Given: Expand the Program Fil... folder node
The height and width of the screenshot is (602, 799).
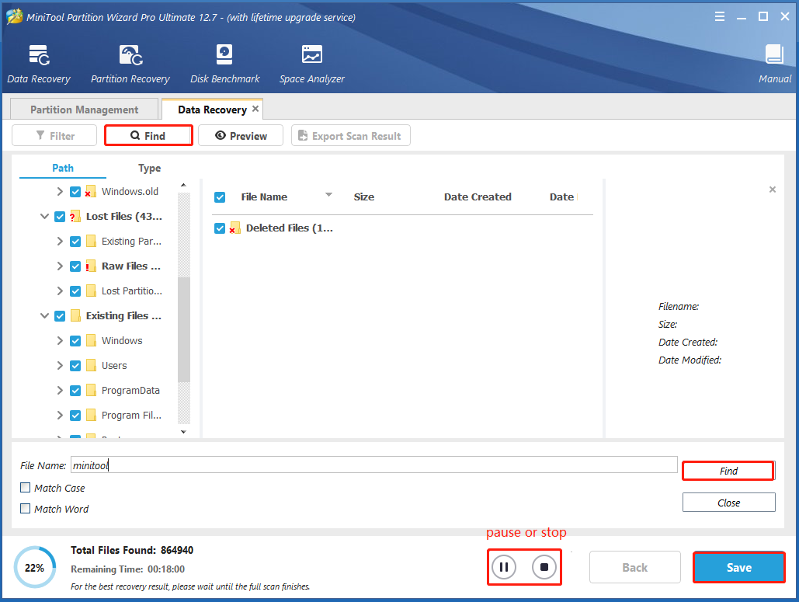Looking at the screenshot, I should (x=60, y=416).
